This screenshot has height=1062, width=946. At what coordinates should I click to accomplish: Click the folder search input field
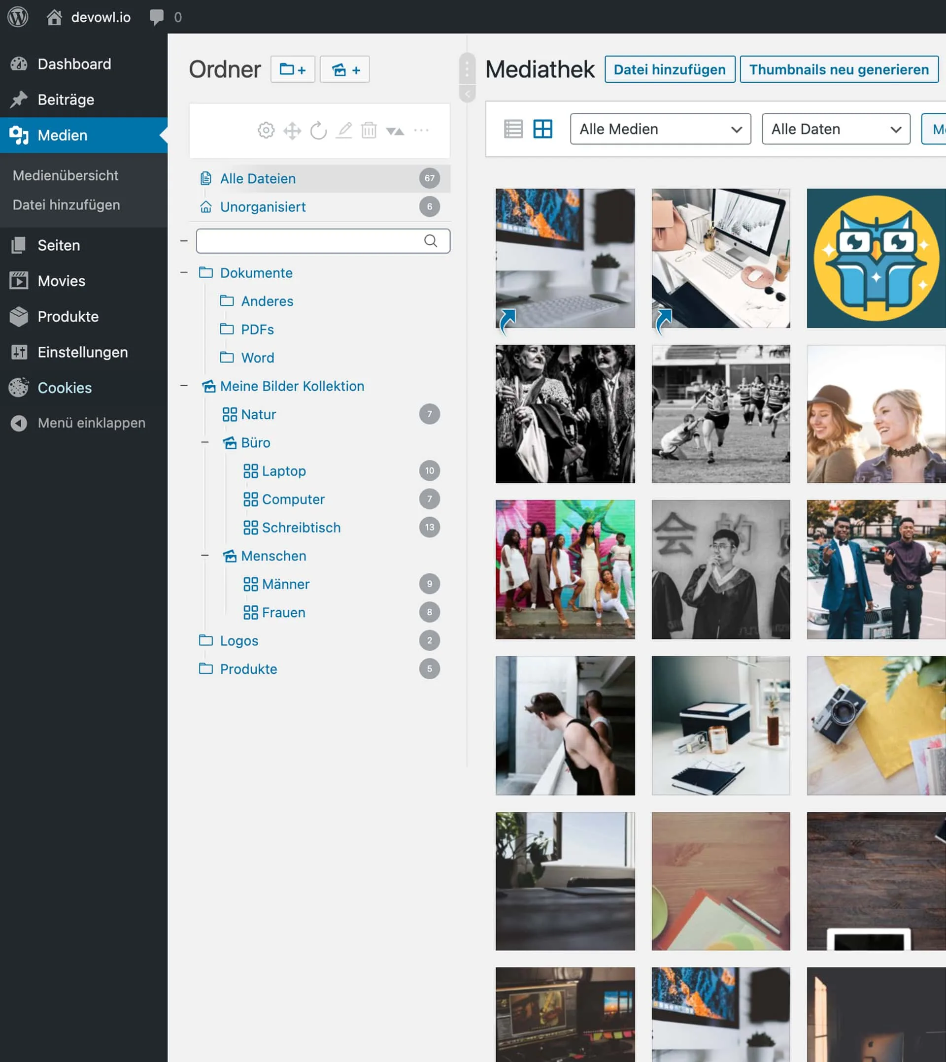coord(310,241)
